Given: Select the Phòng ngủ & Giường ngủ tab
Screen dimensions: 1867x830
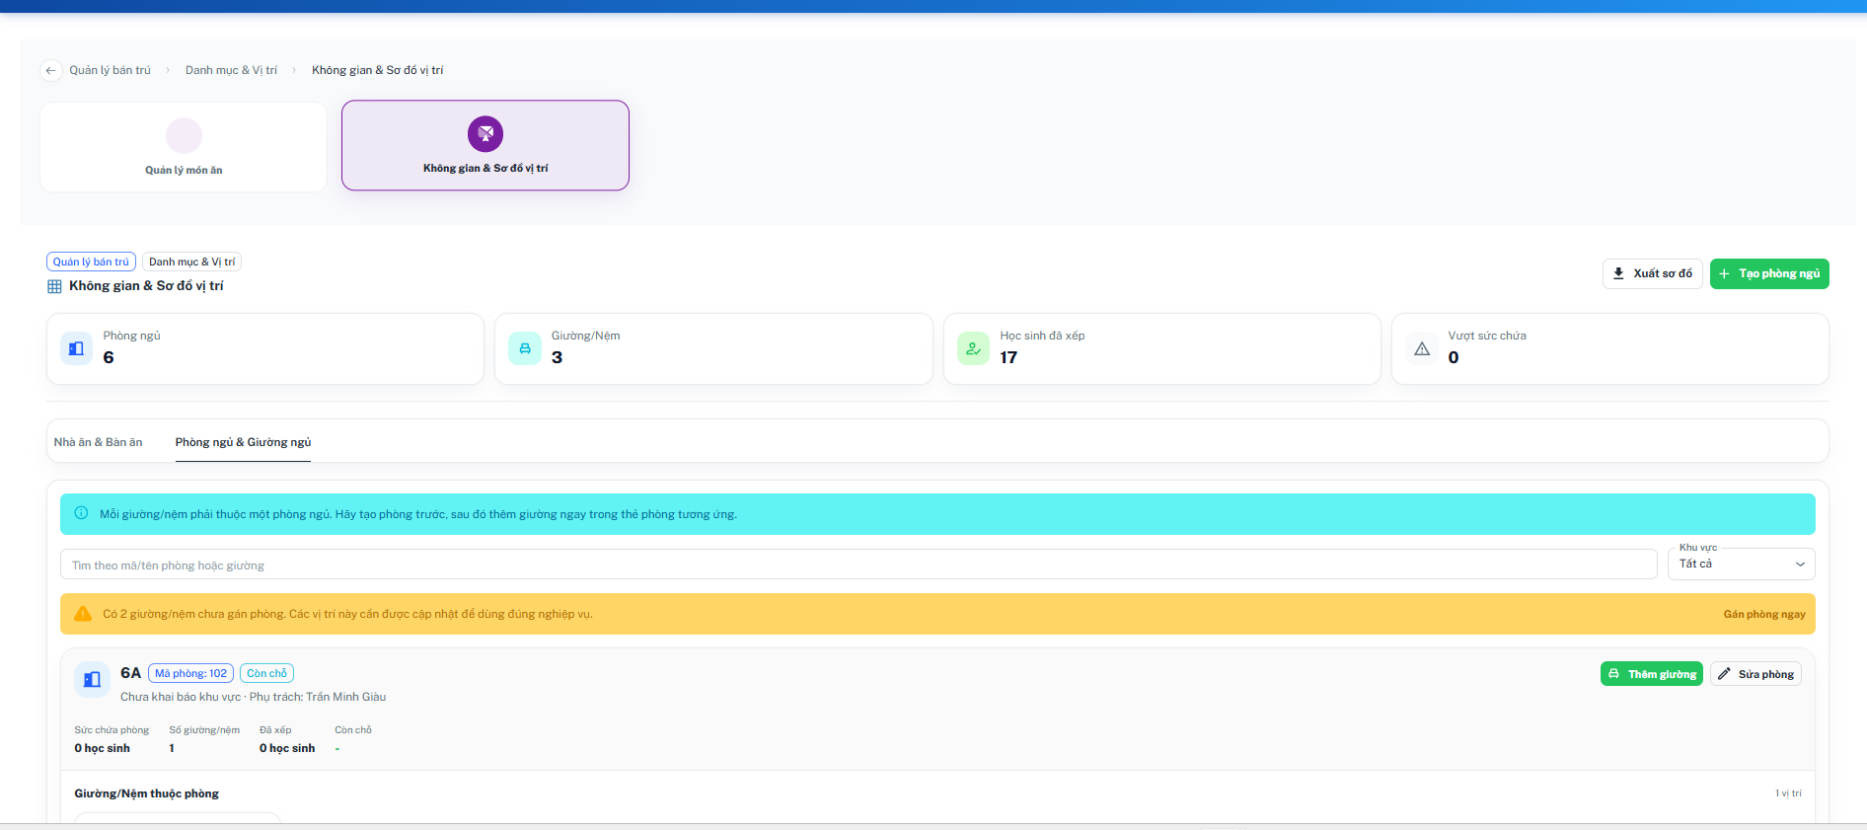Looking at the screenshot, I should click(243, 442).
